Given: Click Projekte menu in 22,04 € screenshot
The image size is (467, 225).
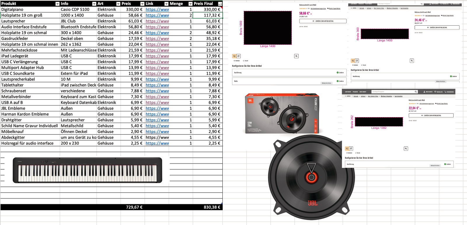Looking at the screenshot, I should tap(355, 92).
